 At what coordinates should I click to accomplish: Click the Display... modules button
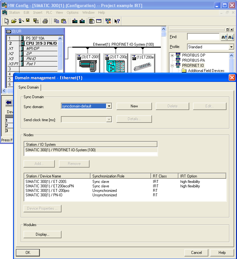(42, 234)
